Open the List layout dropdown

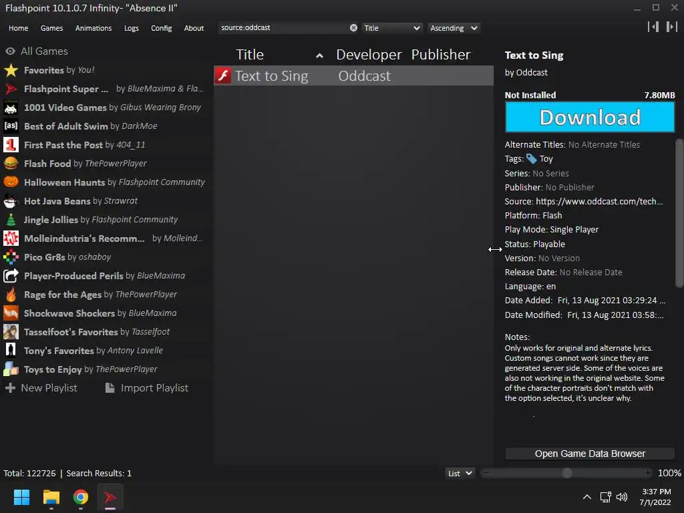point(460,474)
